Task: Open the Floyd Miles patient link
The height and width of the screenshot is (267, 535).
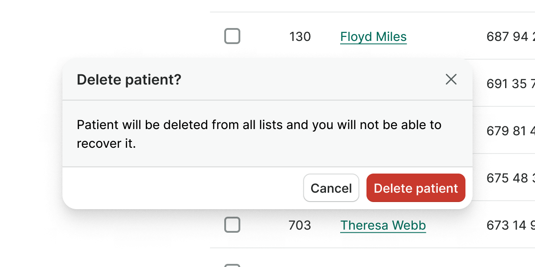Action: point(373,36)
